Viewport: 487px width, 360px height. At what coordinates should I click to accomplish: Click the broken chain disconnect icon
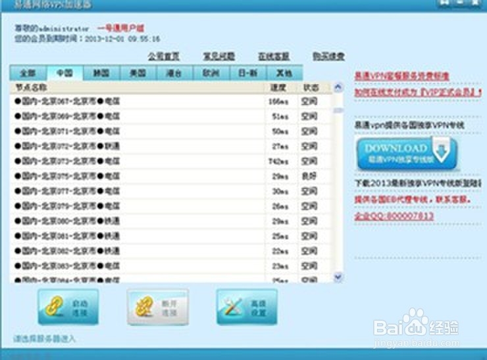click(144, 306)
